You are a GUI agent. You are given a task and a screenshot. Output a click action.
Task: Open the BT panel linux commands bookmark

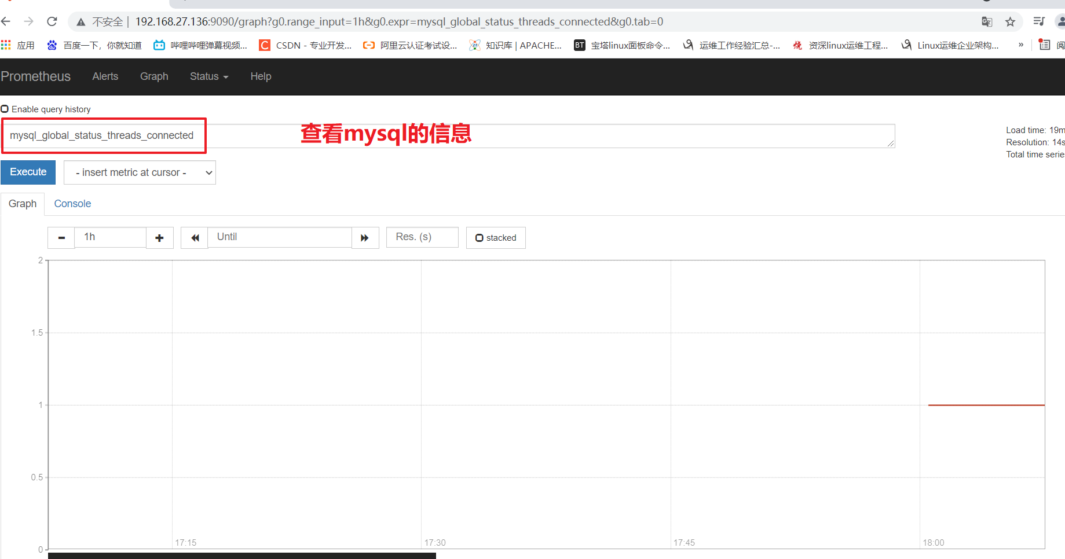[x=622, y=45]
